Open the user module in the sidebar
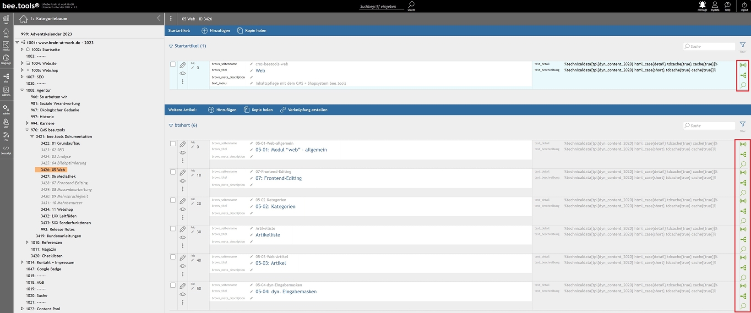The height and width of the screenshot is (313, 751). tap(6, 123)
